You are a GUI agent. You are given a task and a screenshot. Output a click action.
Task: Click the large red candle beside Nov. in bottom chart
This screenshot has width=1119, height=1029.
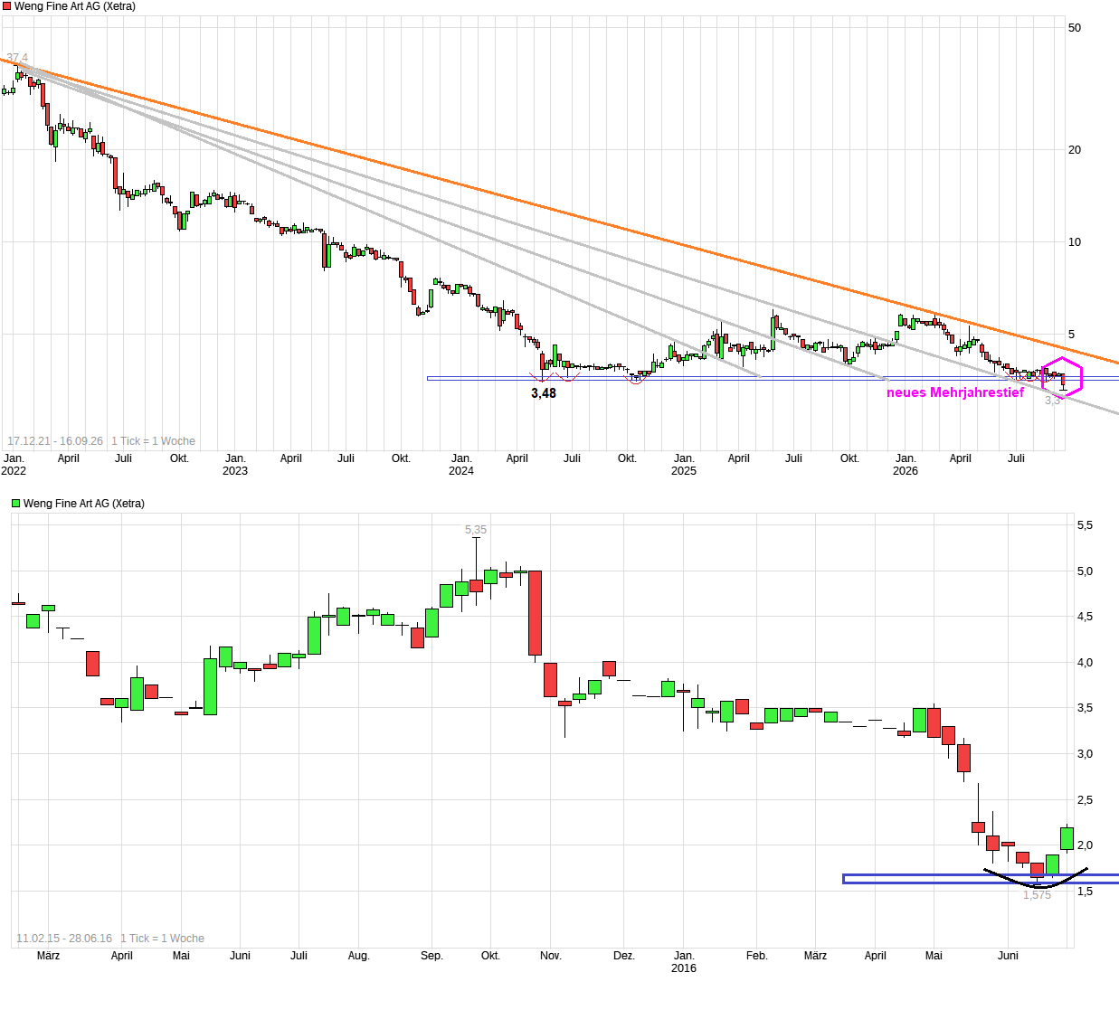tap(536, 613)
